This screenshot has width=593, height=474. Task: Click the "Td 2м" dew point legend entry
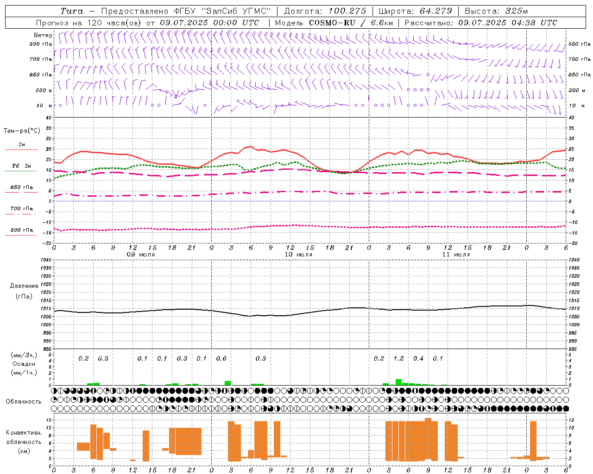coord(22,166)
